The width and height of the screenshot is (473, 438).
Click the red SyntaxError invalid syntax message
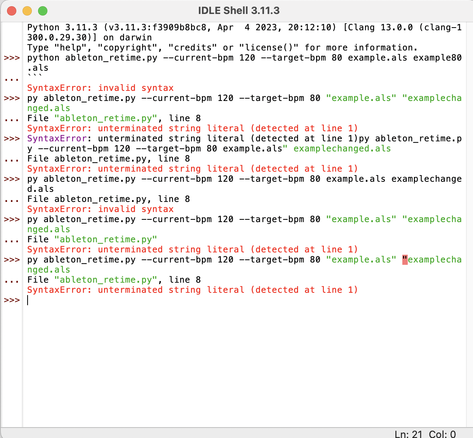100,88
